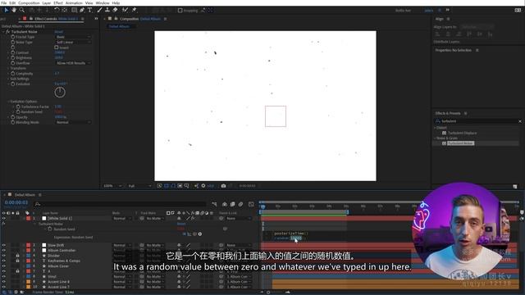This screenshot has width=525, height=295.
Task: Open the Animation menu
Action: tap(74, 2)
